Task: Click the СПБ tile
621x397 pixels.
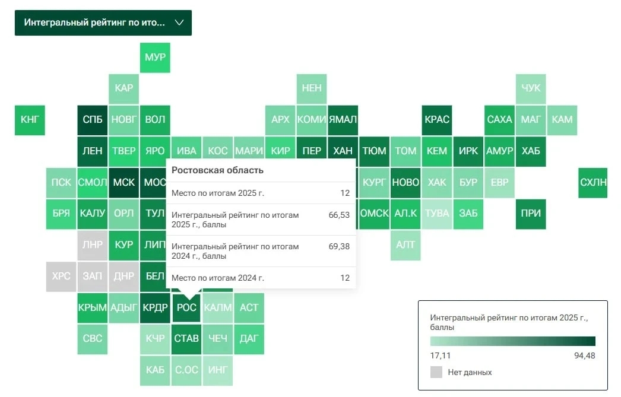Action: click(92, 120)
